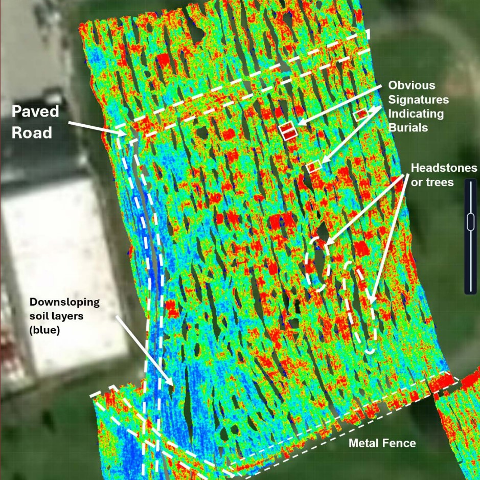Select the double burial signature marker box
The image size is (480, 480).
pyautogui.click(x=288, y=130)
